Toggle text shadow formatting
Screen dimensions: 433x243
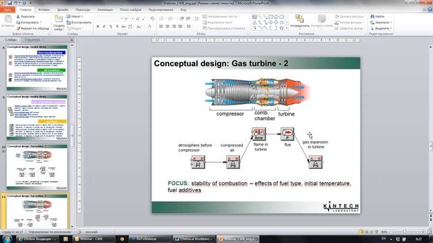[x=117, y=26]
